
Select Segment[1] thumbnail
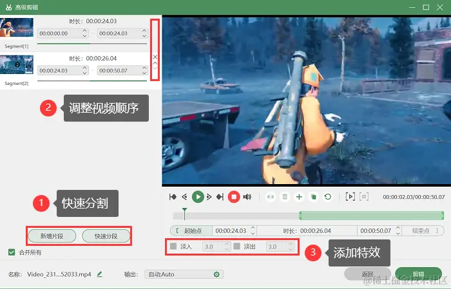[x=17, y=28]
